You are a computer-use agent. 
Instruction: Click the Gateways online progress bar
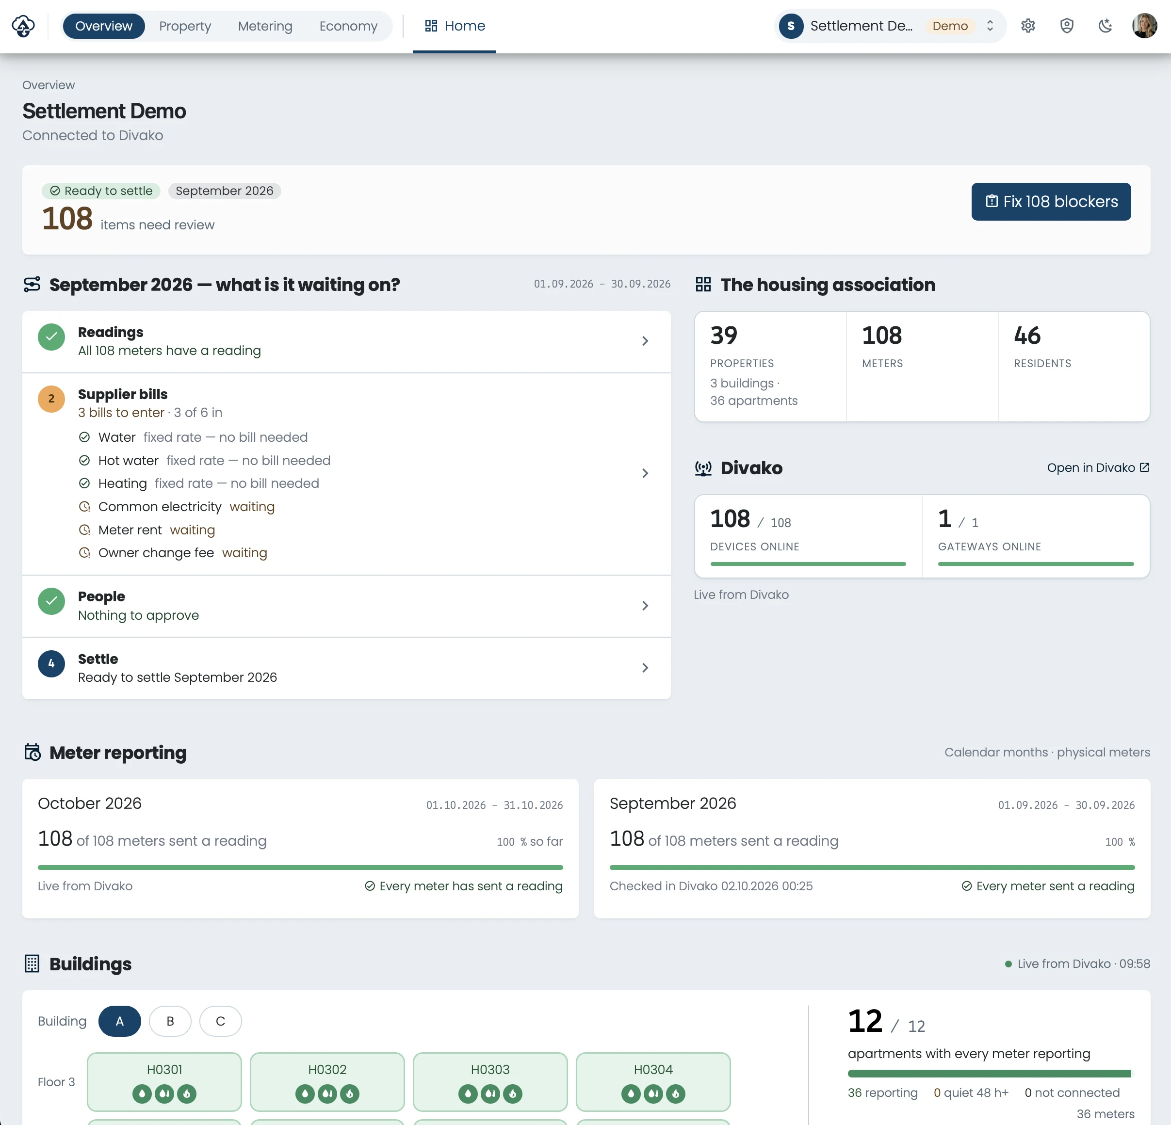[x=1035, y=563]
